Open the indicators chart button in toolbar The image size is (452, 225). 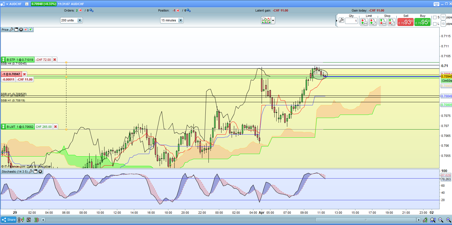(266, 20)
